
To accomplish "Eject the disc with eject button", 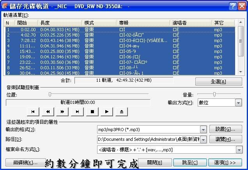I will [x=122, y=112].
